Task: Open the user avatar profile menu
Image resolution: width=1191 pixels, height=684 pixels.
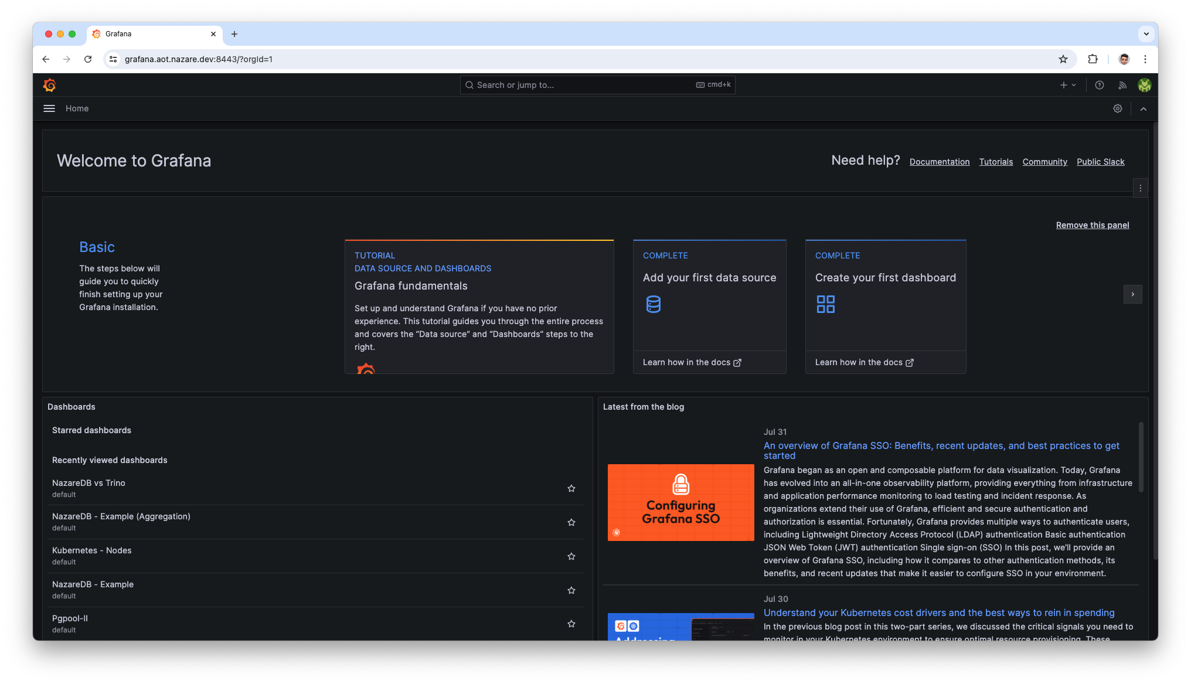Action: coord(1144,85)
